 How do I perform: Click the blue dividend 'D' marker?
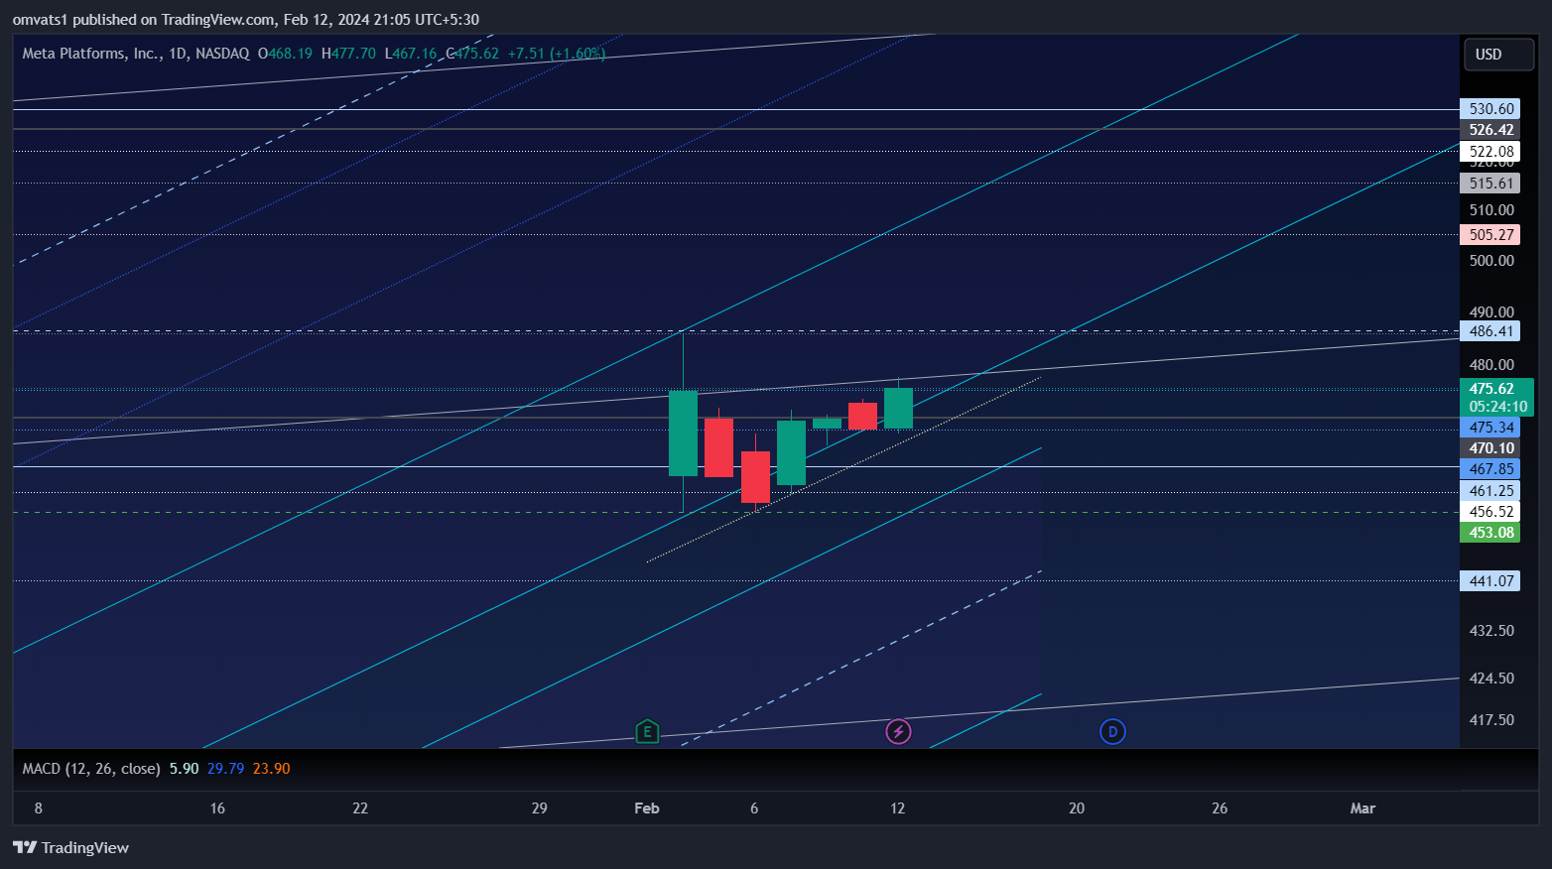coord(1112,732)
